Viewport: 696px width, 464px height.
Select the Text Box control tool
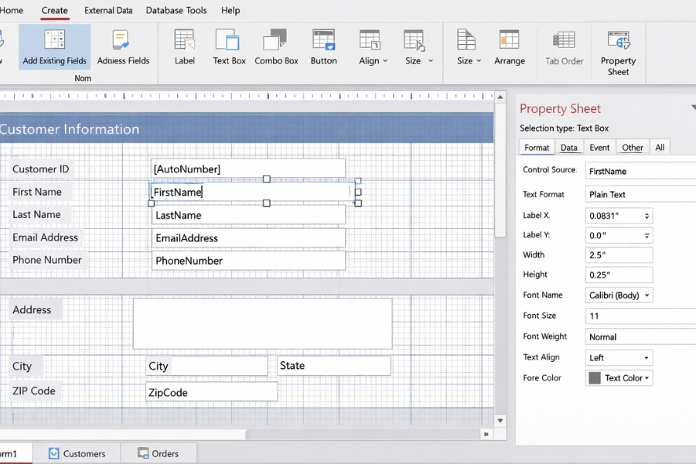coord(229,46)
